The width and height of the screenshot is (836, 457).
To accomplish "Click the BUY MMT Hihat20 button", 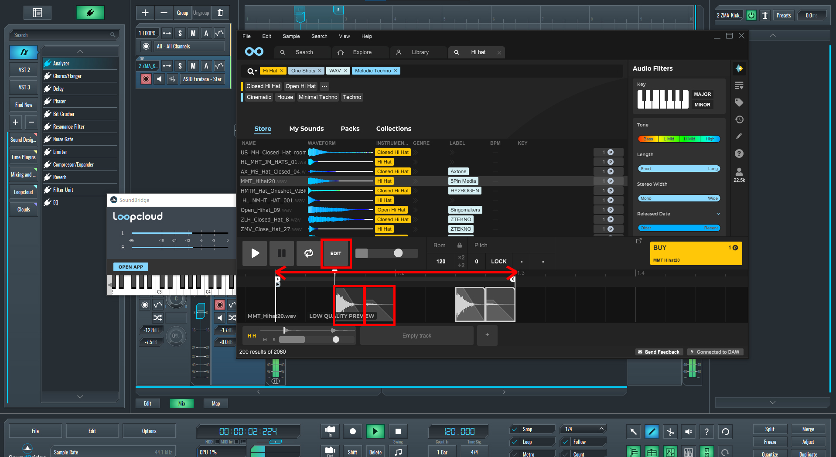I will pyautogui.click(x=696, y=253).
